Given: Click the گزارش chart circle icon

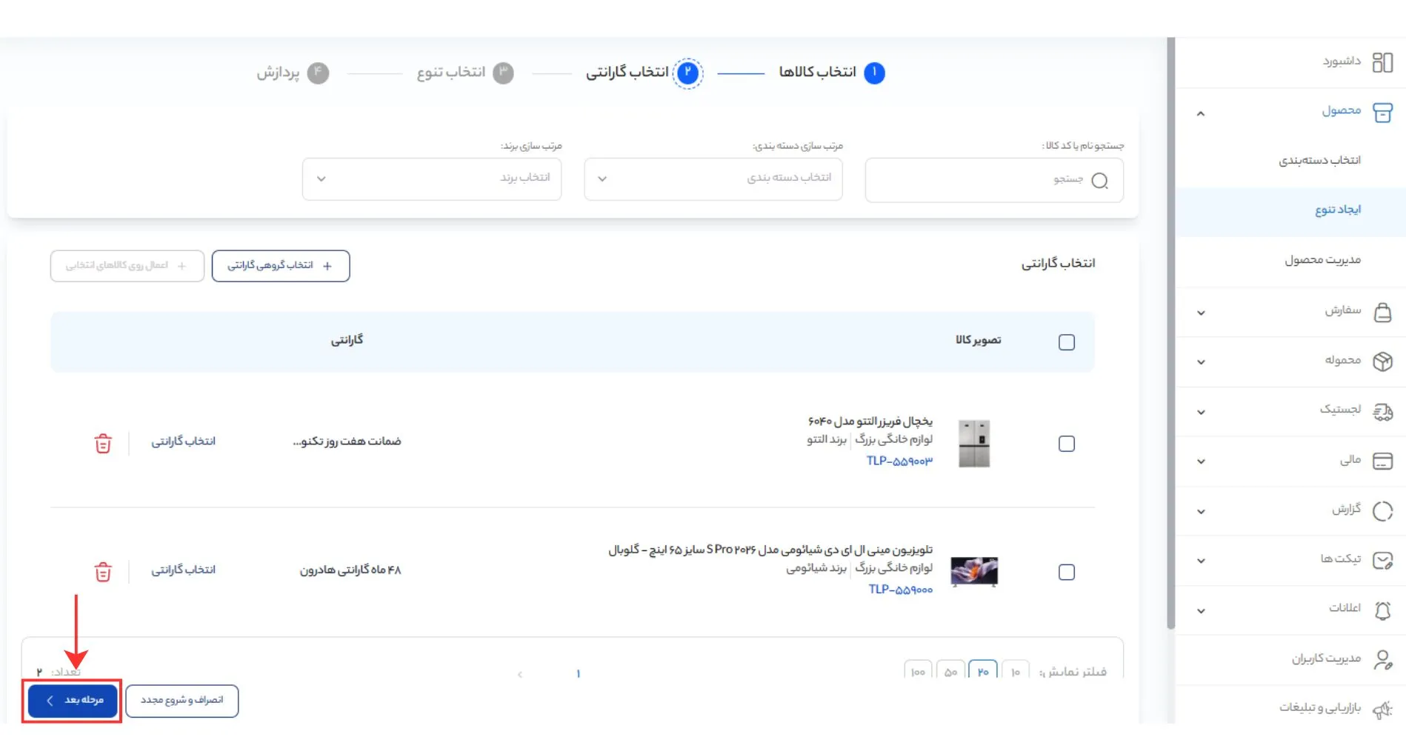Looking at the screenshot, I should pyautogui.click(x=1382, y=511).
